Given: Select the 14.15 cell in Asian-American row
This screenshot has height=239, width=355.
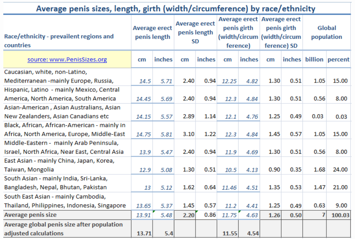Looking at the screenshot, I should click(x=143, y=117).
